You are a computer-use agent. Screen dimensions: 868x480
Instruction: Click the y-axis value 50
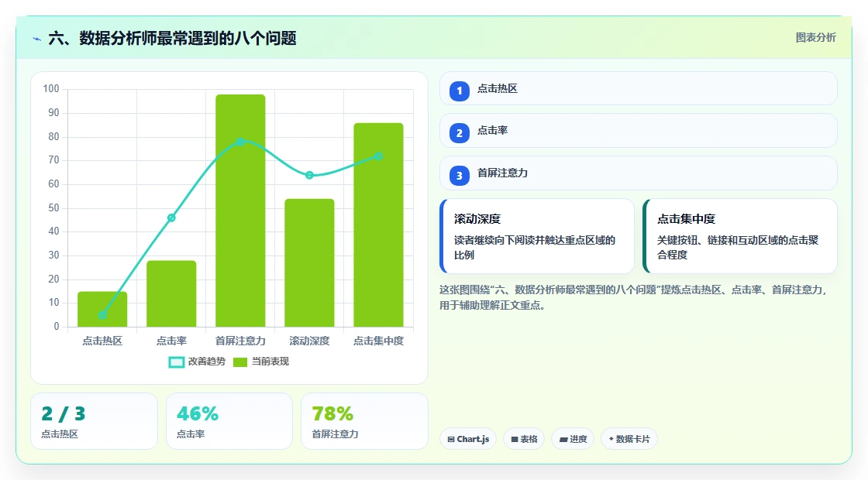click(x=53, y=208)
